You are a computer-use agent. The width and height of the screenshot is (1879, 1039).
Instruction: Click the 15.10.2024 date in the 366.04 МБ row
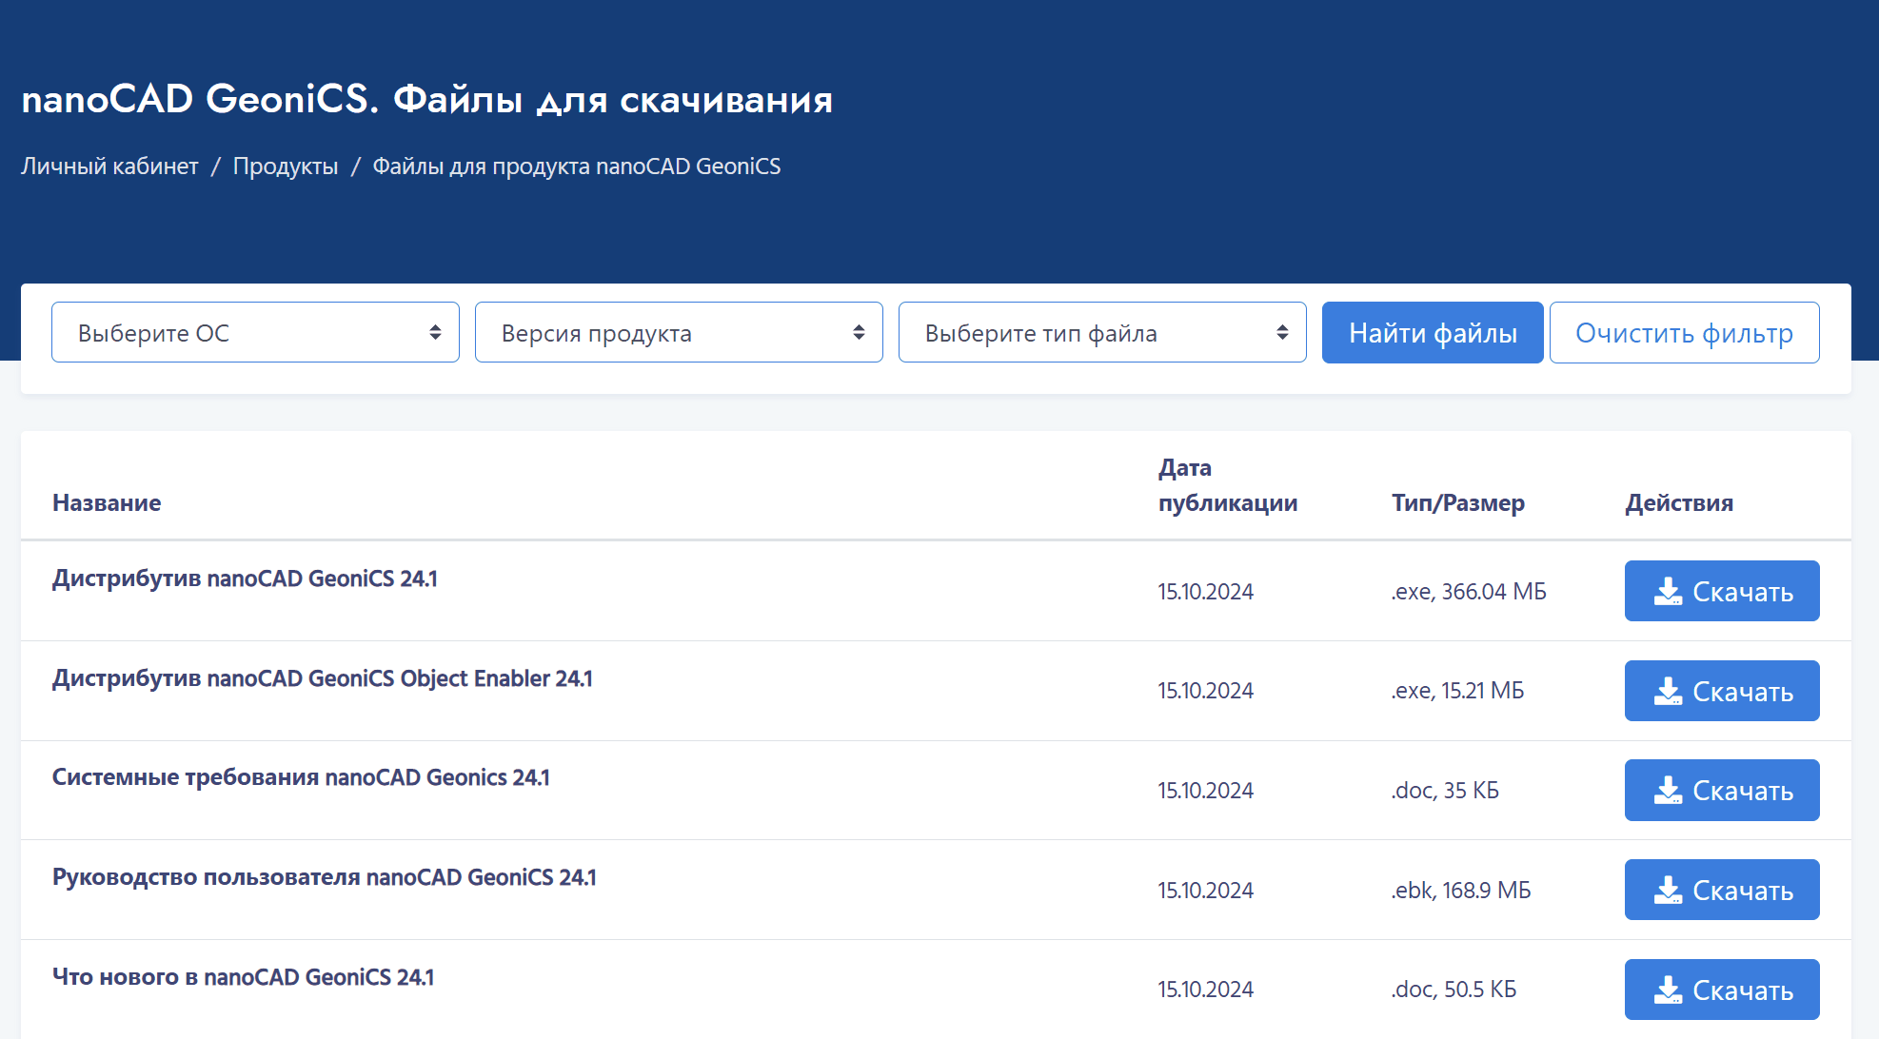pyautogui.click(x=1205, y=592)
